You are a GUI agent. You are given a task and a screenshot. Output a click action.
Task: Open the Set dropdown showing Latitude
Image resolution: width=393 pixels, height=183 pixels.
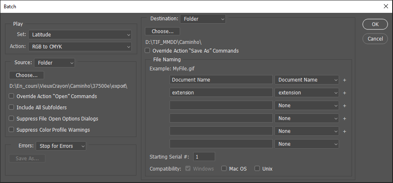point(80,35)
